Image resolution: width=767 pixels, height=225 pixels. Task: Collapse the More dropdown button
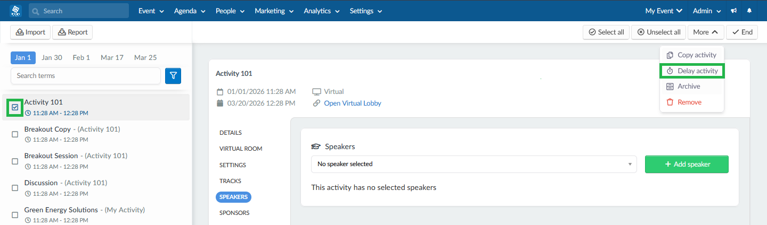click(x=706, y=32)
